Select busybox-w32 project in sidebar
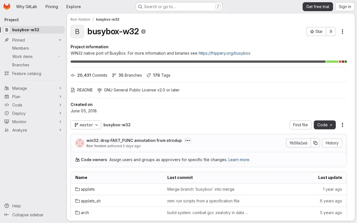Viewport: 357px width, 223px height. [33, 30]
